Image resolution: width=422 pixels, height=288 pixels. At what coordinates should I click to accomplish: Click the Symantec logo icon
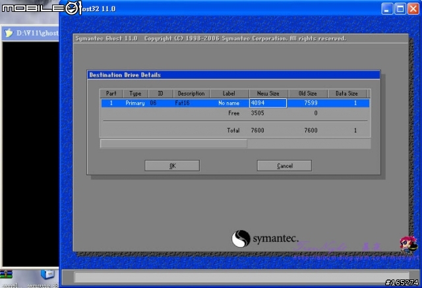[241, 239]
